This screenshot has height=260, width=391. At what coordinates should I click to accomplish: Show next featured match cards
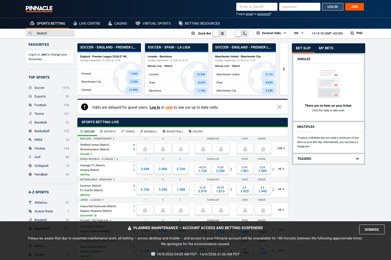(284, 69)
